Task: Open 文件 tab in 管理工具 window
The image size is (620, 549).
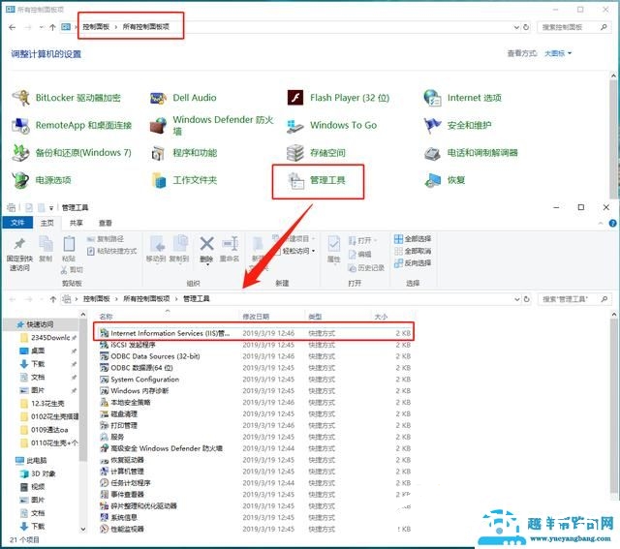Action: click(x=17, y=223)
